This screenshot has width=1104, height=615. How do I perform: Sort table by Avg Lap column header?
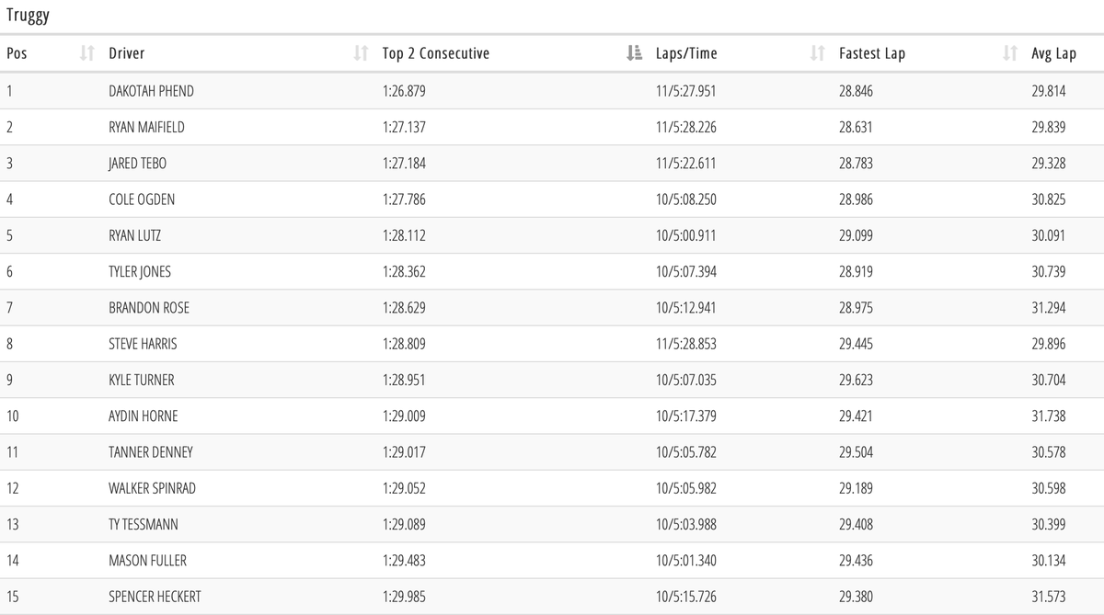(x=1053, y=53)
